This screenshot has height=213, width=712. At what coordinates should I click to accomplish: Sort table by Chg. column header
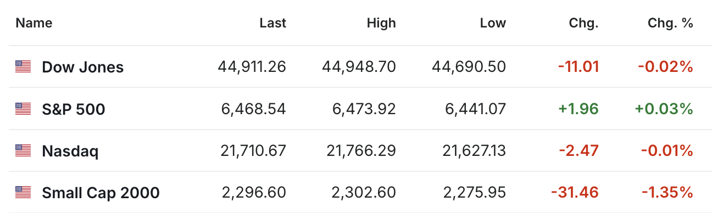tap(584, 23)
